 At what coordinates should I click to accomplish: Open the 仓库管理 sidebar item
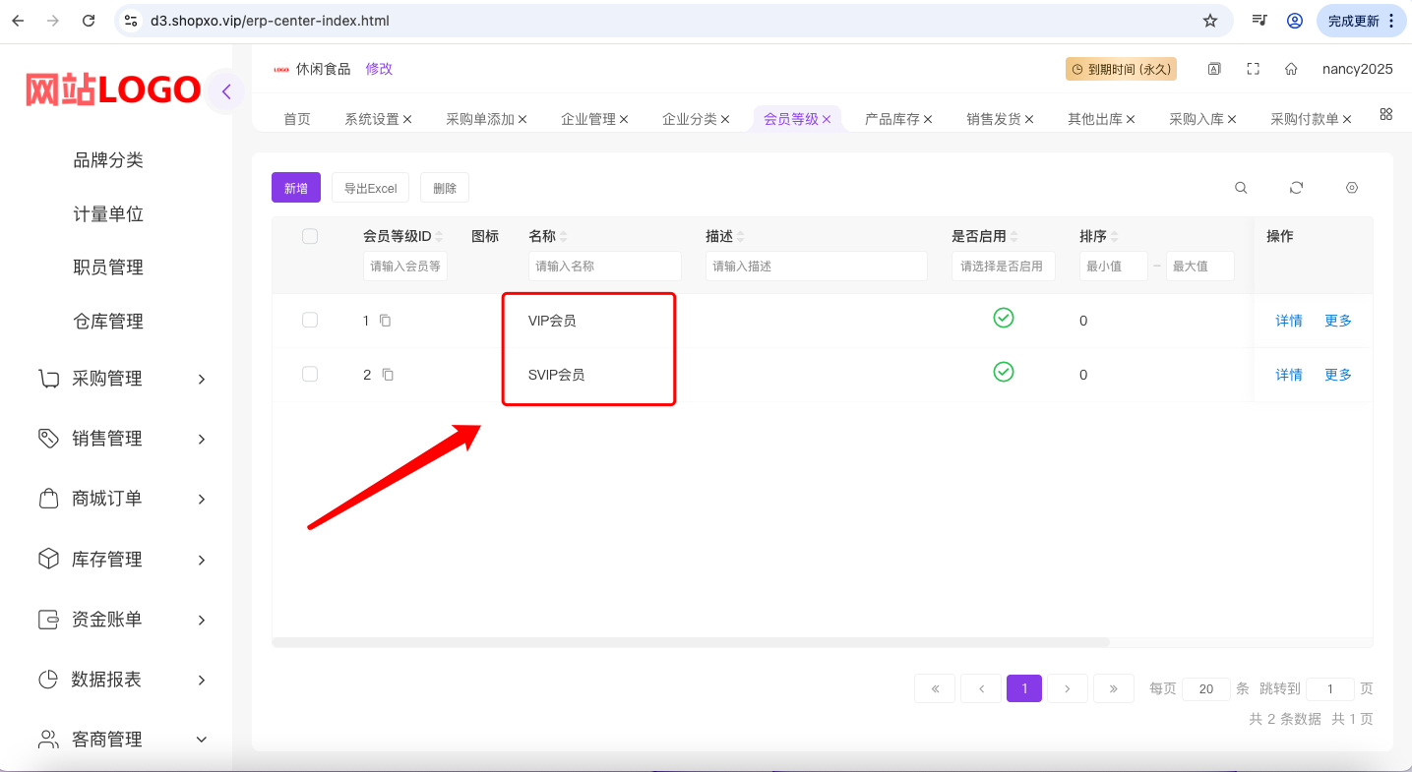pos(108,322)
